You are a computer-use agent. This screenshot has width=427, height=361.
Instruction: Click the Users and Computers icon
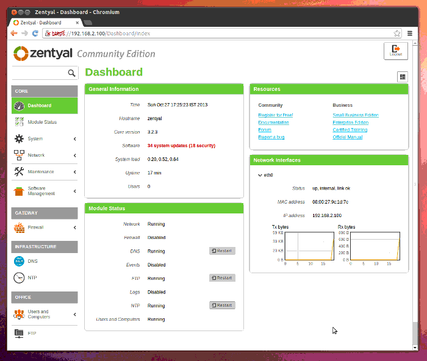[19, 314]
